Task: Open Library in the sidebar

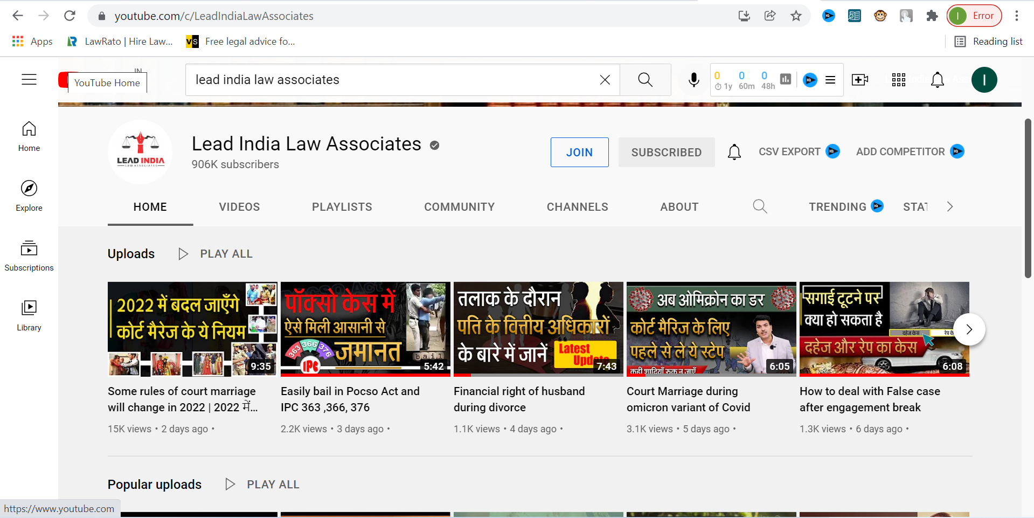Action: [29, 315]
